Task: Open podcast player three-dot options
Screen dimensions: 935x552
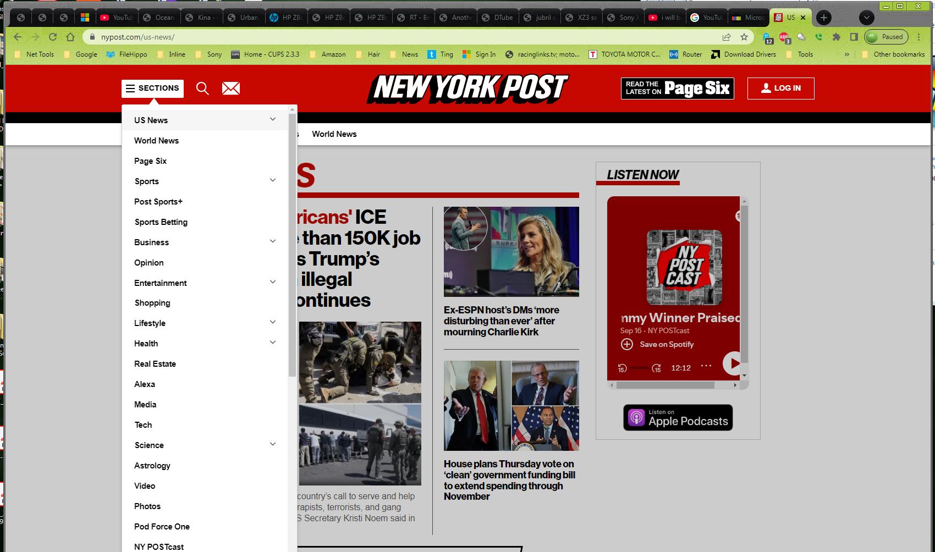Action: pyautogui.click(x=706, y=366)
